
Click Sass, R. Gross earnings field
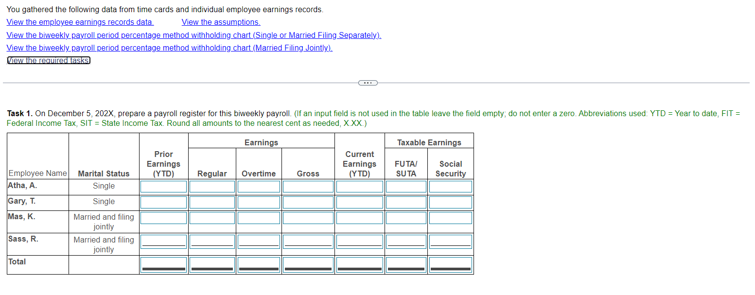[x=308, y=241]
